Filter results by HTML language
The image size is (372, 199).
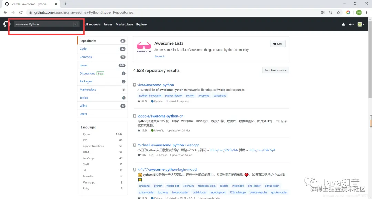[103, 152]
